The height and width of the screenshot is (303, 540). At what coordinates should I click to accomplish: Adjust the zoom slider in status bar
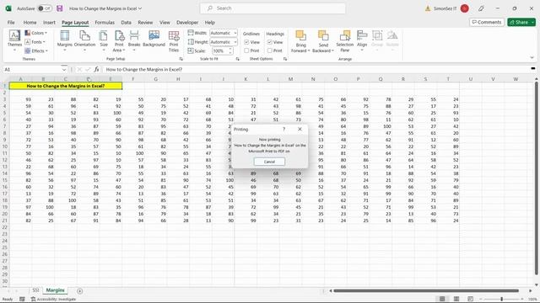click(501, 300)
